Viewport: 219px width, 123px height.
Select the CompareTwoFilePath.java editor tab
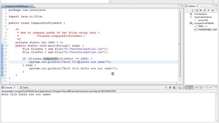(x=16, y=6)
